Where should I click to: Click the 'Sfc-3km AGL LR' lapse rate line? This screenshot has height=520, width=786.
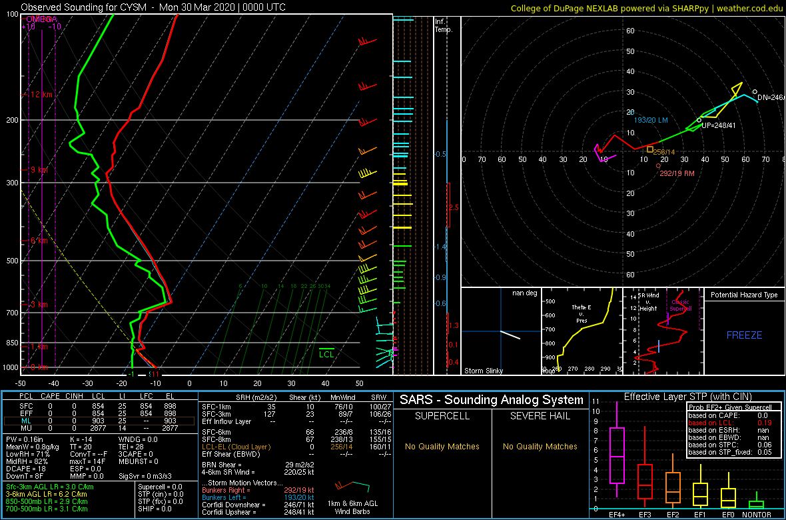click(50, 487)
